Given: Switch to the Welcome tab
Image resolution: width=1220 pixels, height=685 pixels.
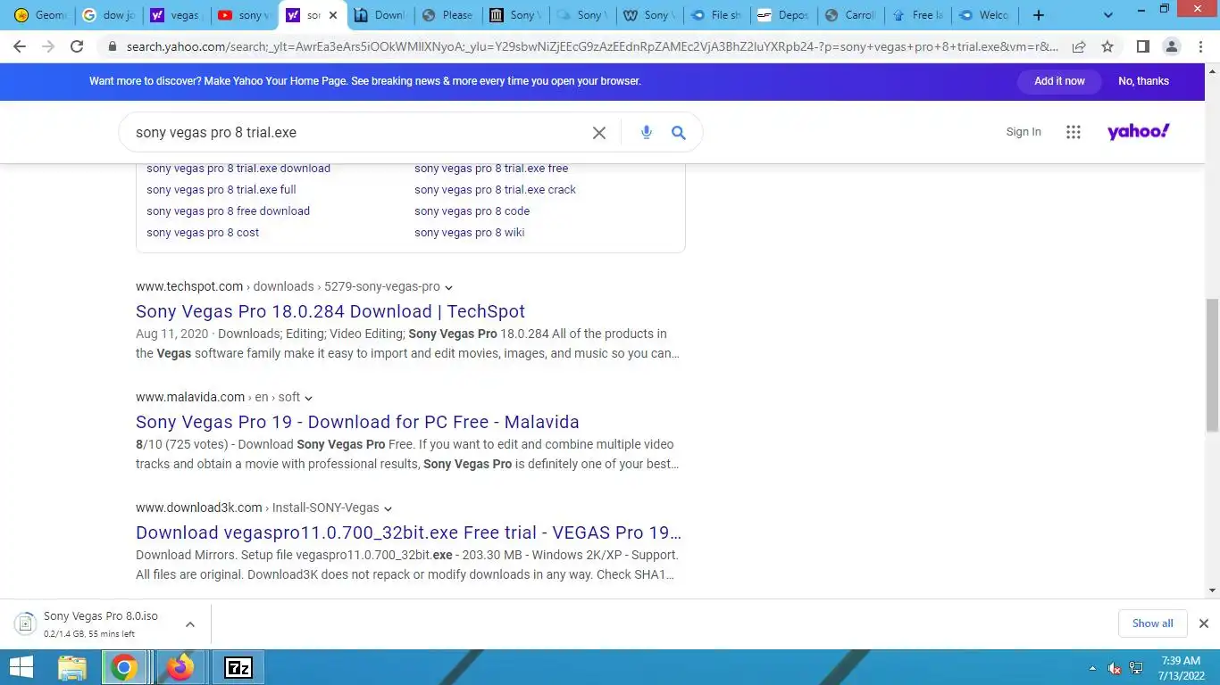Looking at the screenshot, I should coord(985,15).
